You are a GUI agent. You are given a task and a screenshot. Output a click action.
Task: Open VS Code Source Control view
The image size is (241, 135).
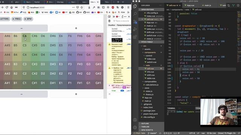click(135, 22)
